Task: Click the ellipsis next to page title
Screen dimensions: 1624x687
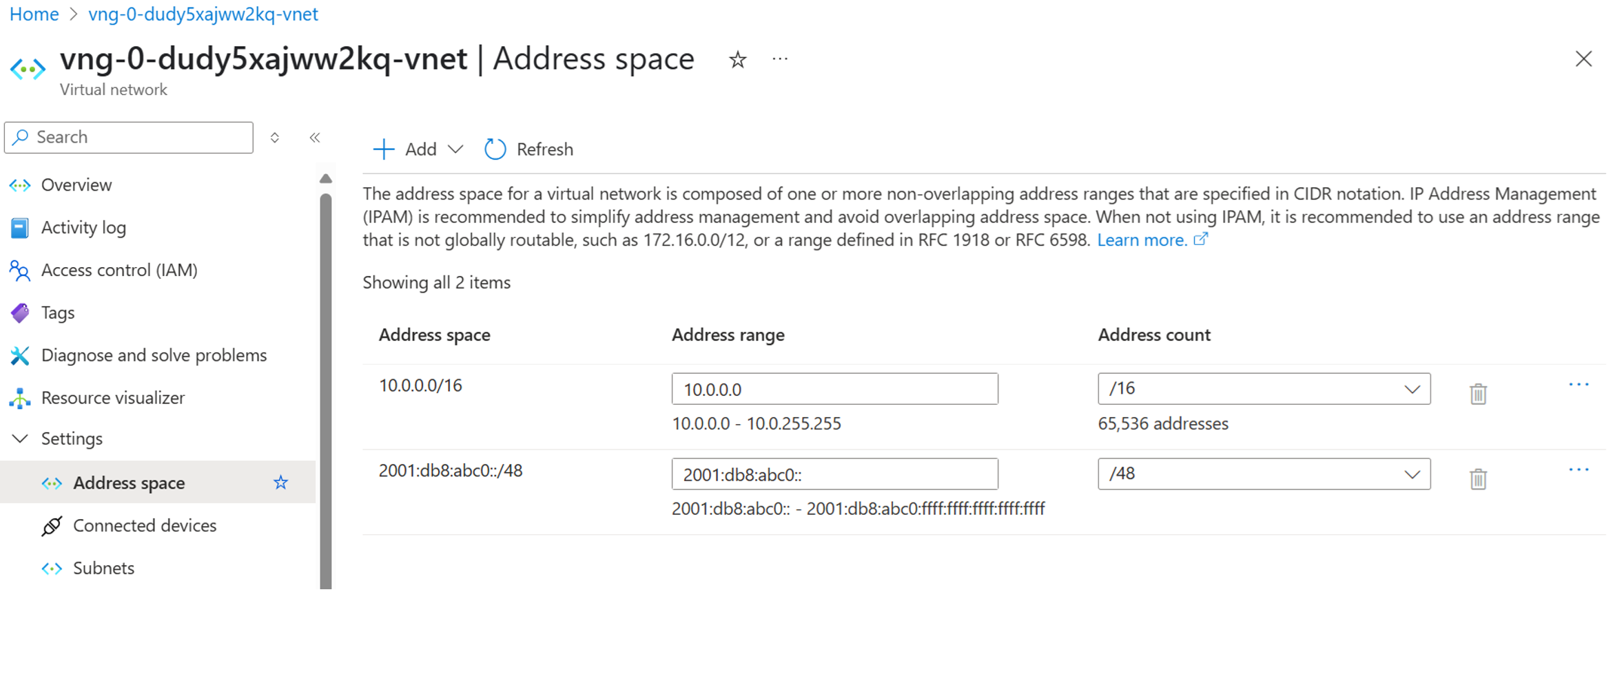Action: 780,60
